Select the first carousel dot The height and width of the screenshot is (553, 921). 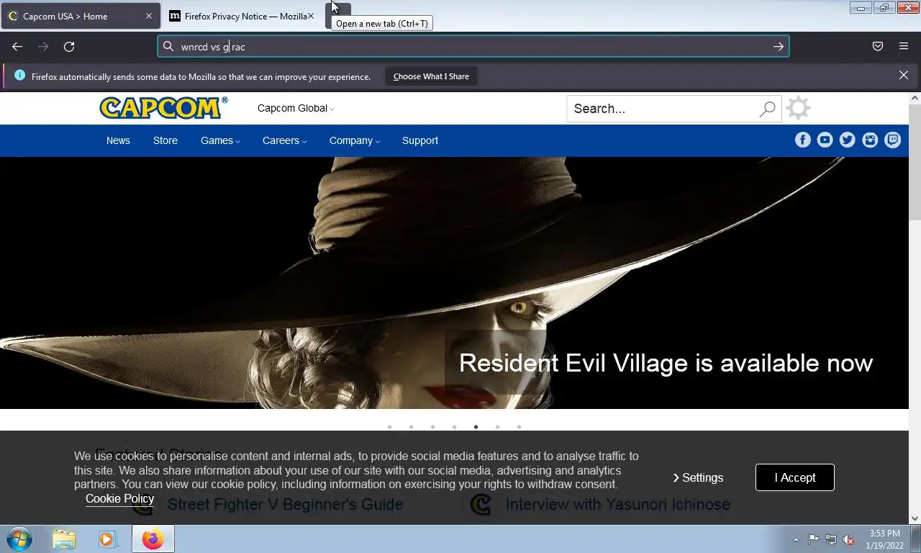coord(389,427)
